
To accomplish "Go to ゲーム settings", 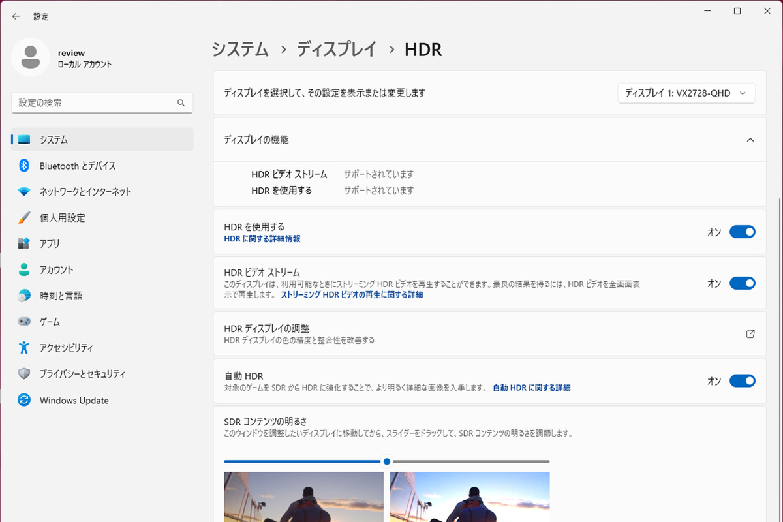I will click(x=102, y=322).
